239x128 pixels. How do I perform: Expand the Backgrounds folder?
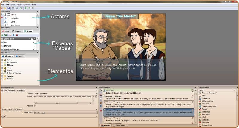point(2,63)
